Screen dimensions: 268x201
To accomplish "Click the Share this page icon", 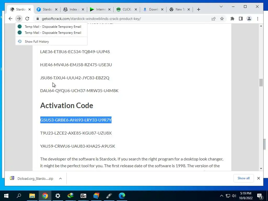I will [x=214, y=19].
